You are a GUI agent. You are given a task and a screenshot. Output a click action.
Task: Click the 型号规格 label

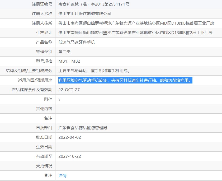pyautogui.click(x=44, y=61)
